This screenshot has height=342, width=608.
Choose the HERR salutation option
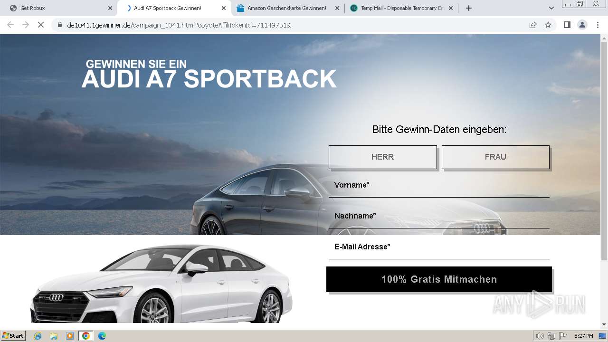382,157
